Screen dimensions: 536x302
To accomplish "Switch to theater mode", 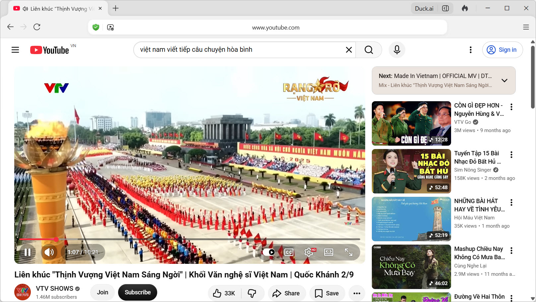I will (x=329, y=252).
